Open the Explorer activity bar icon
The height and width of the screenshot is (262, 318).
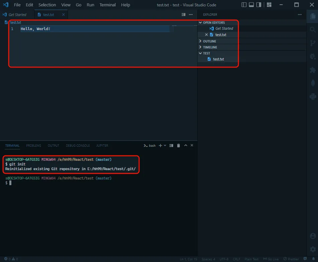click(313, 16)
